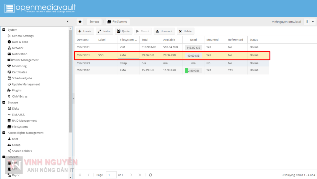317x179 pixels.
Task: Collapse the Services section
Action: click(3, 157)
